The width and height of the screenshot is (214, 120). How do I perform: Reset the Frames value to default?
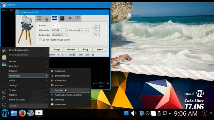(96, 25)
